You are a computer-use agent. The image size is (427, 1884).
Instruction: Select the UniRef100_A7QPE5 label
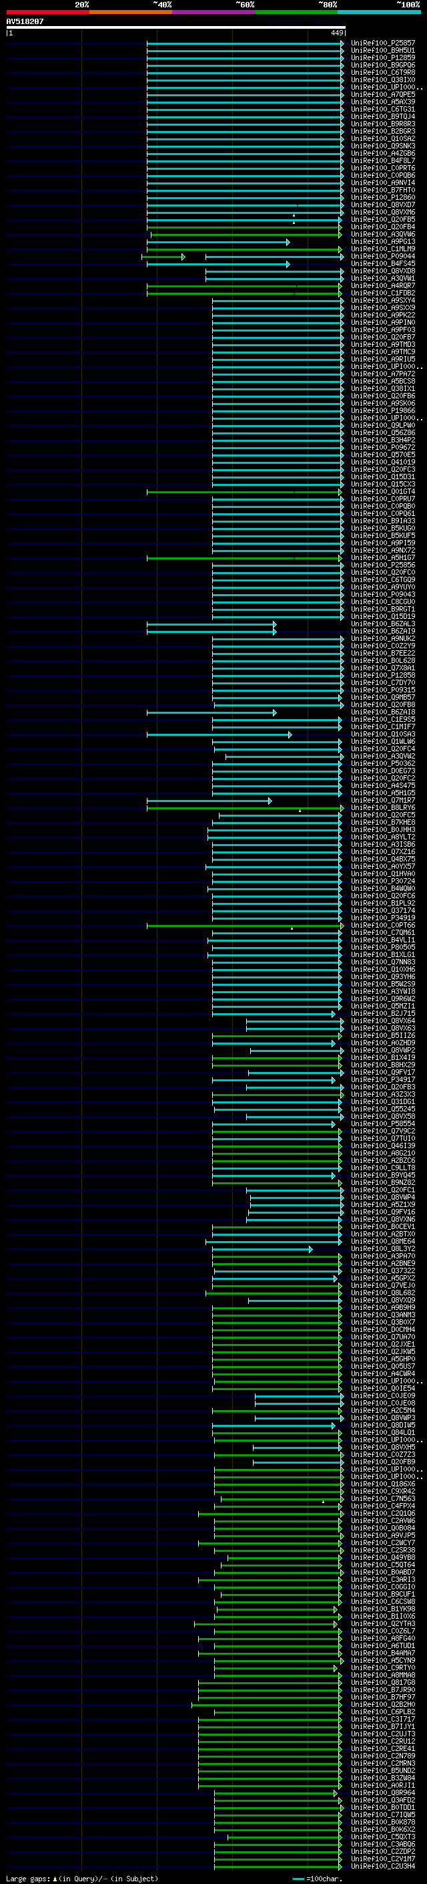pyautogui.click(x=383, y=94)
